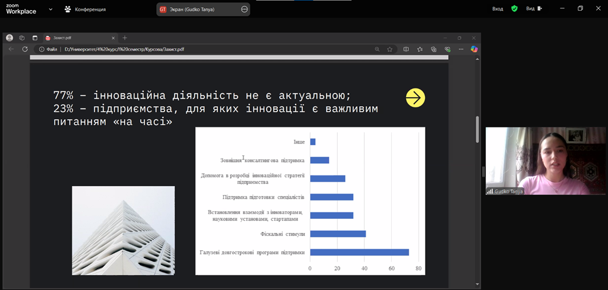
Task: Open Edge split screen view
Action: click(406, 49)
